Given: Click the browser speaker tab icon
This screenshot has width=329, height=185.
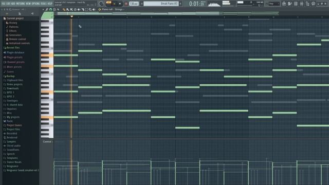Looking at the screenshot, I should pyautogui.click(x=32, y=14).
